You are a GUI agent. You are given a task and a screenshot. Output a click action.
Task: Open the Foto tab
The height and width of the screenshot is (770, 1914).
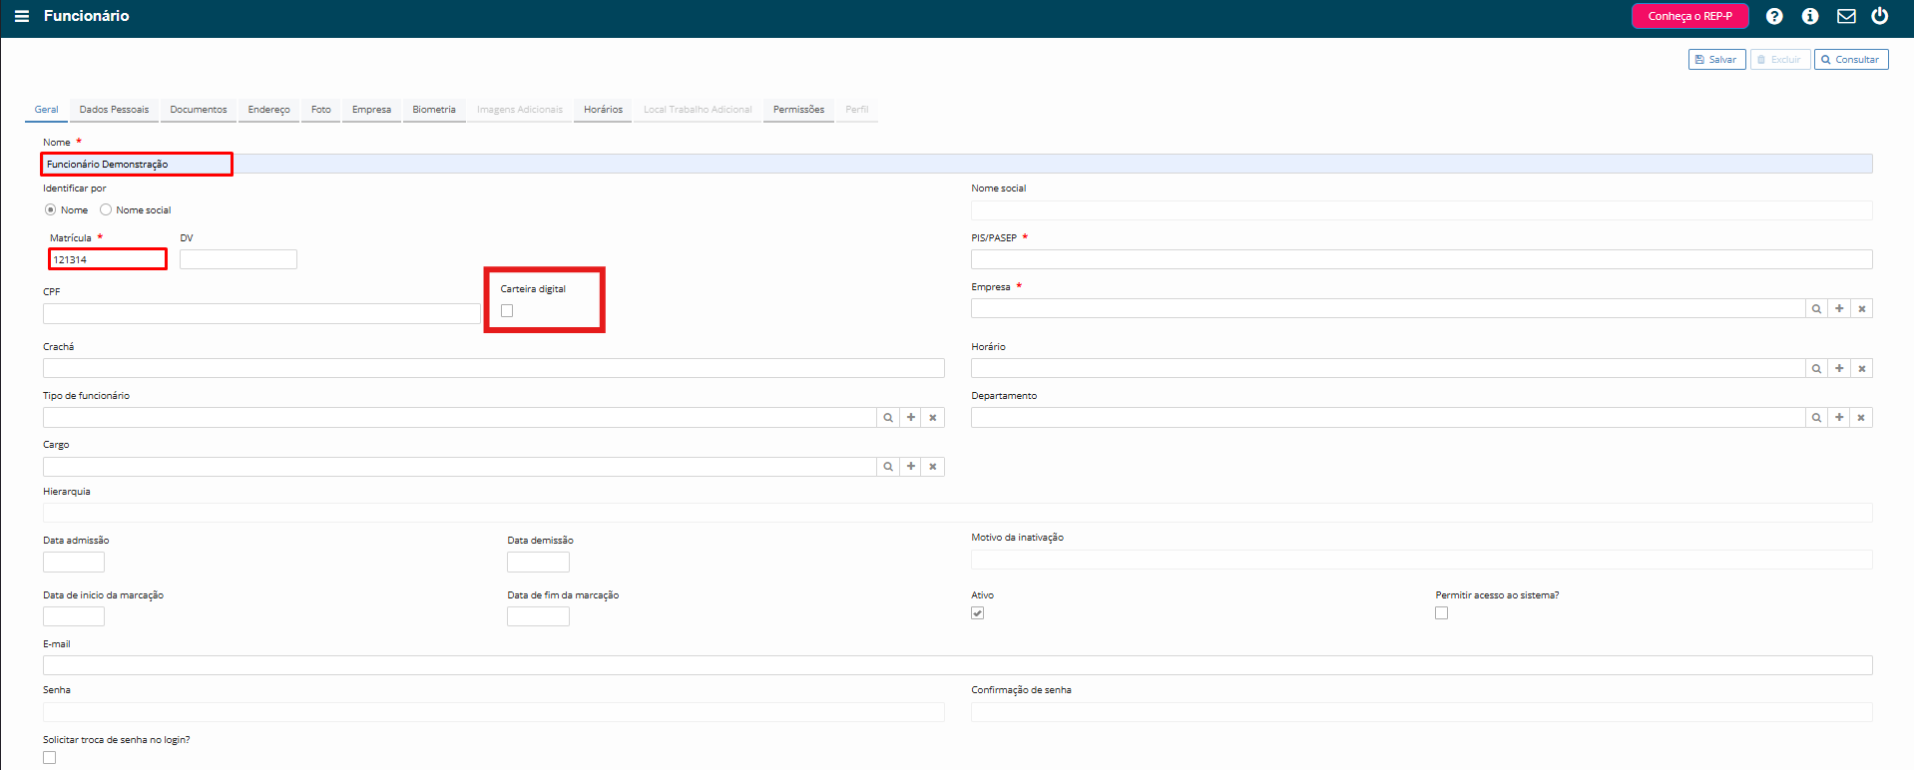tap(321, 110)
